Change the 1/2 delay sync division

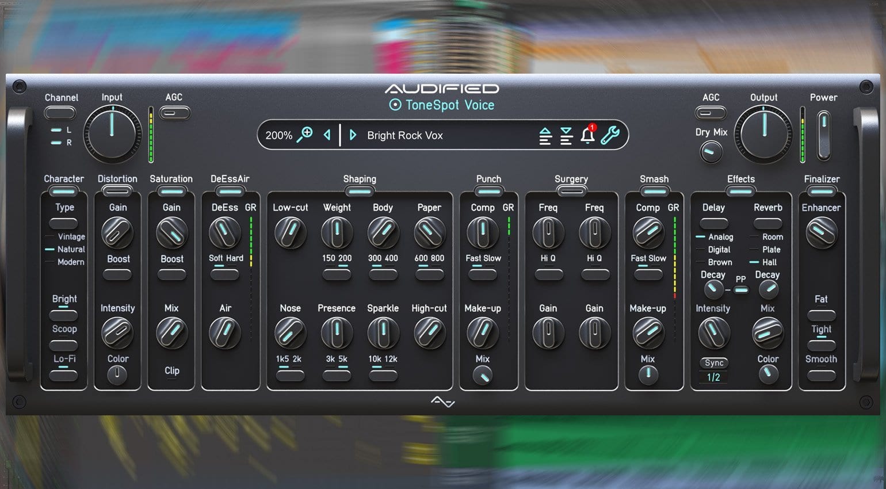713,377
